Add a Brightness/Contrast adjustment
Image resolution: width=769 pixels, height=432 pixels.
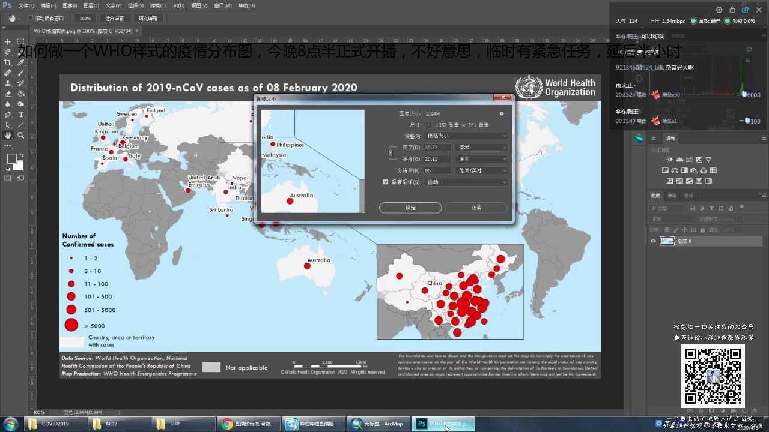point(670,160)
